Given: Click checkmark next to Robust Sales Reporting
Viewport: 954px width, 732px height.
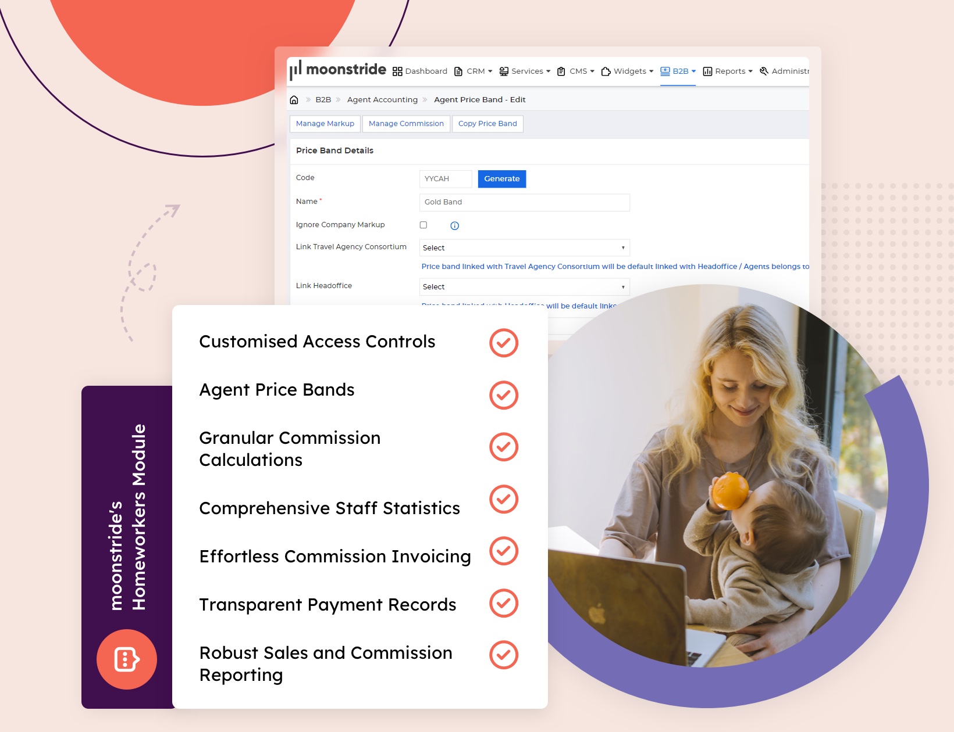Looking at the screenshot, I should point(504,655).
